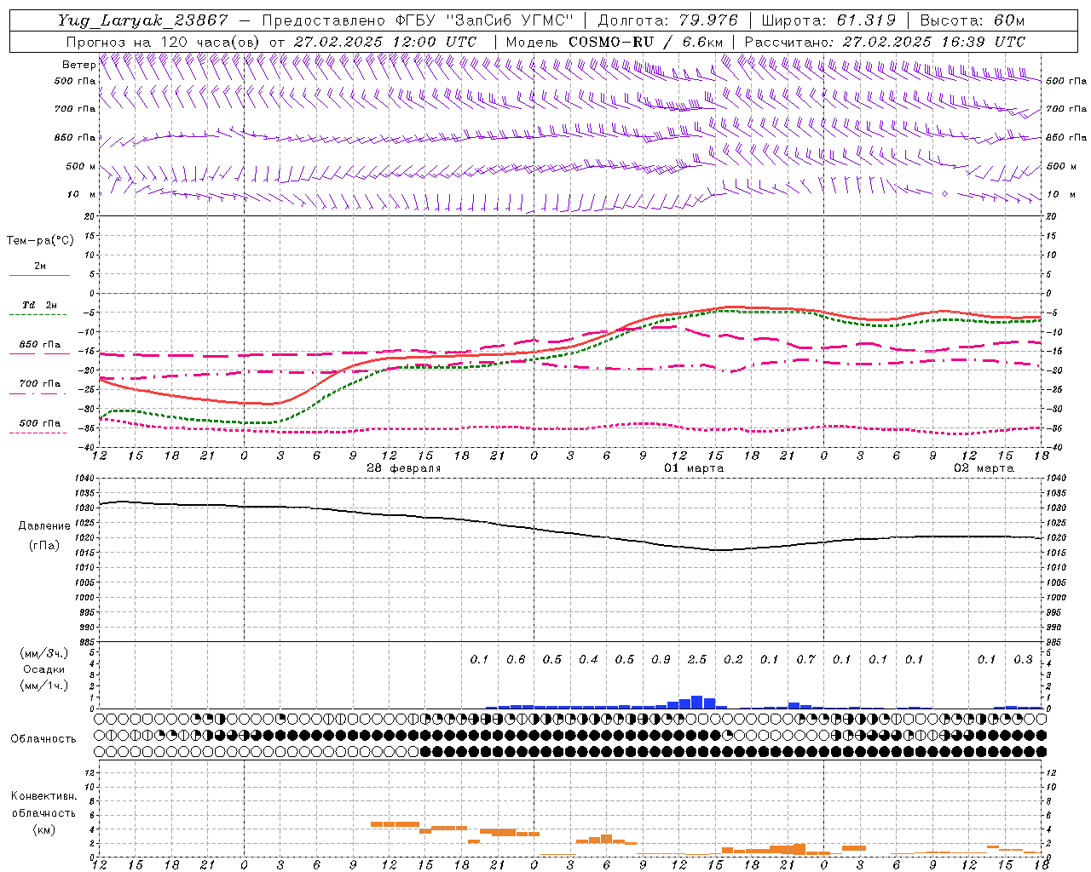The height and width of the screenshot is (872, 1091).
Task: Click the '500 гПа' entry in temperature legend
Action: pyautogui.click(x=40, y=423)
